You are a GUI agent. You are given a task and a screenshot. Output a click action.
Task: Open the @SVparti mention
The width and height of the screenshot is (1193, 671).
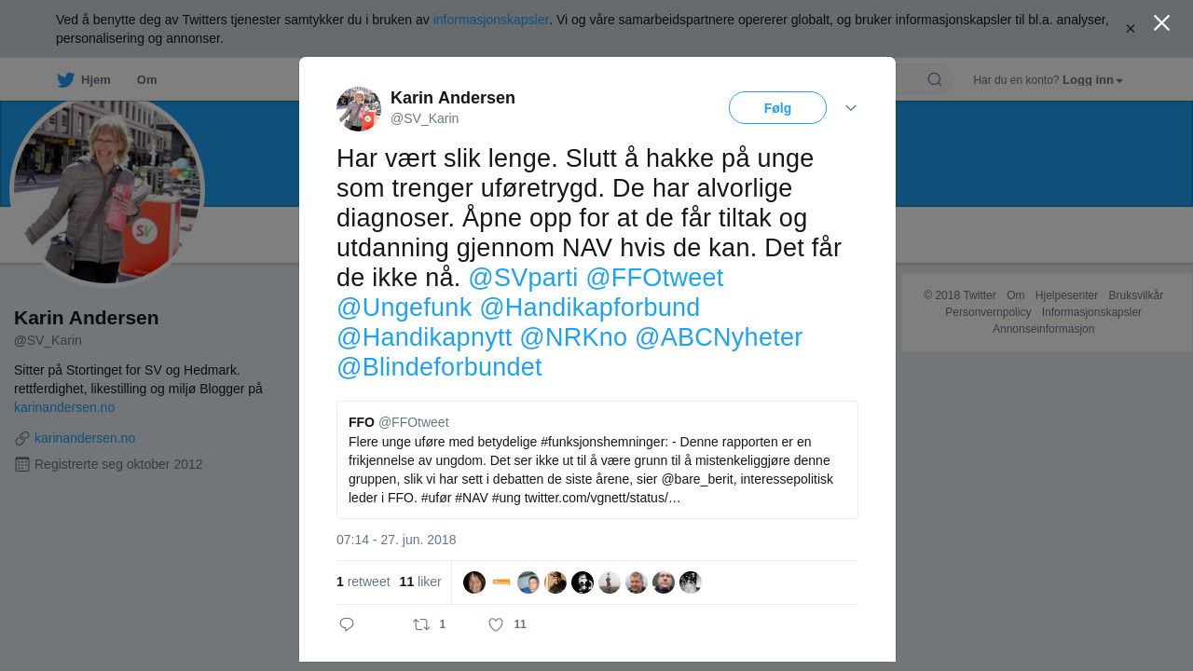(523, 278)
